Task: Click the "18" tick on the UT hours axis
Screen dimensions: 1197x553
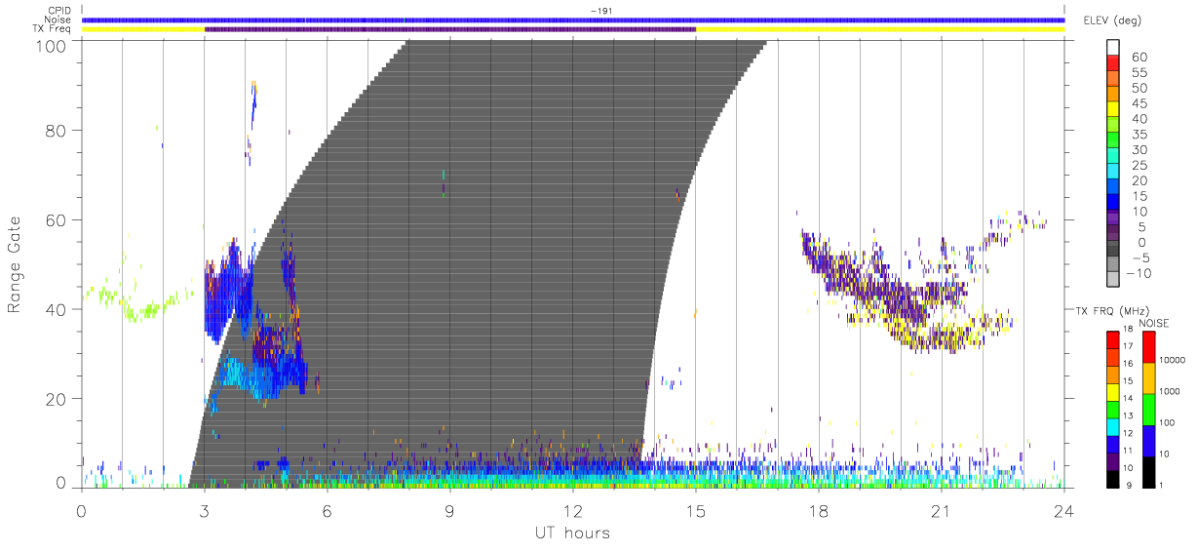Action: tap(819, 512)
